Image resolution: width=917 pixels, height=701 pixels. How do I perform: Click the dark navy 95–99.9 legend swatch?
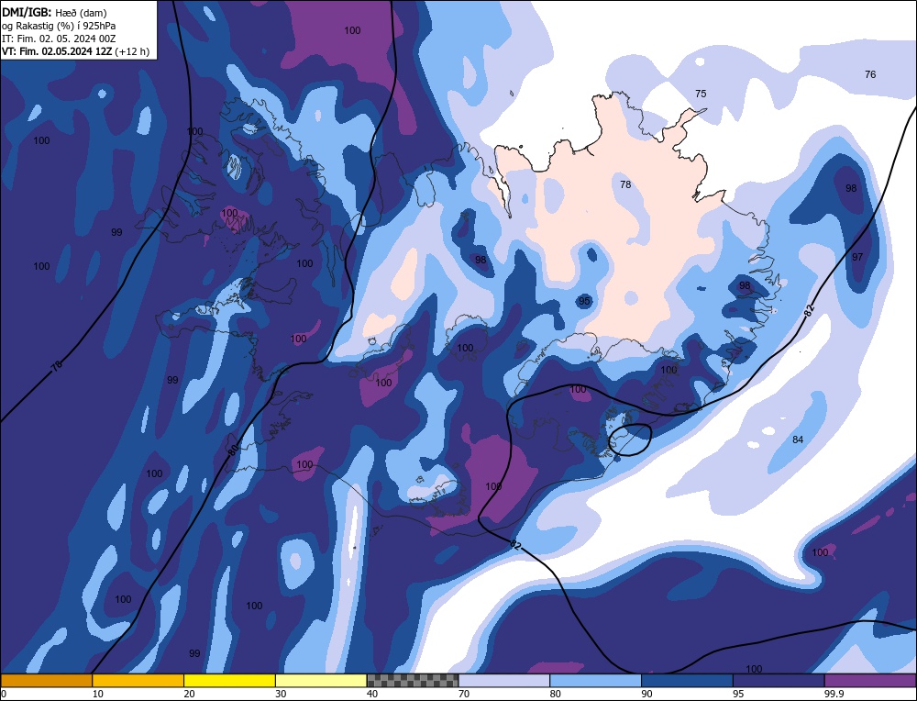coord(779,681)
